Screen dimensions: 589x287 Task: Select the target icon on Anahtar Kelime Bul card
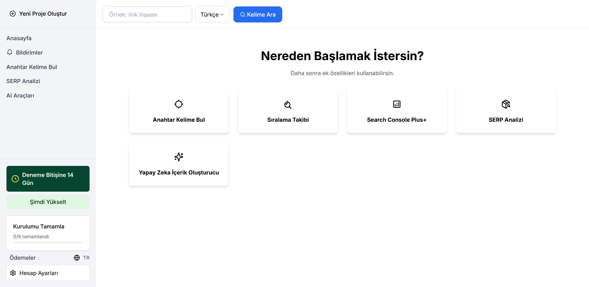[x=179, y=104]
